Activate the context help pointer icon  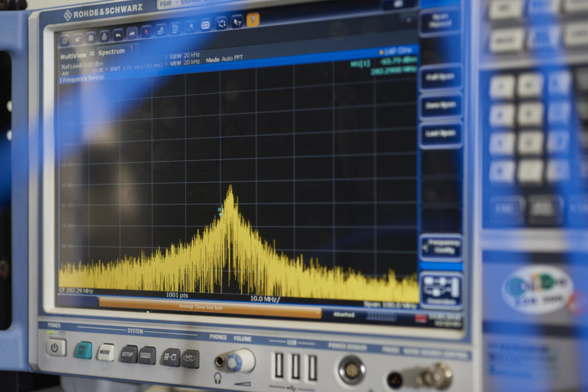pos(237,22)
